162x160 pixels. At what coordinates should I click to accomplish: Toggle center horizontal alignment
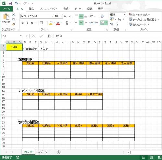click(x=81, y=23)
